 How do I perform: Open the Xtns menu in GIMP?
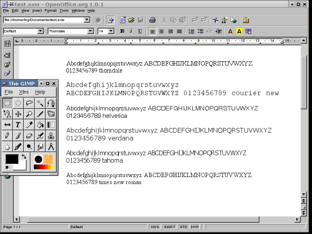click(24, 92)
